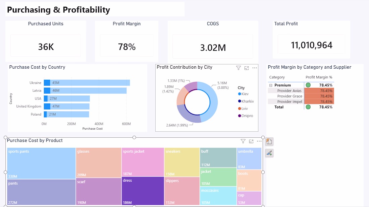Viewport: 369px width, 207px height.
Task: Click the 1.33M (1%) donut label
Action: click(x=176, y=81)
